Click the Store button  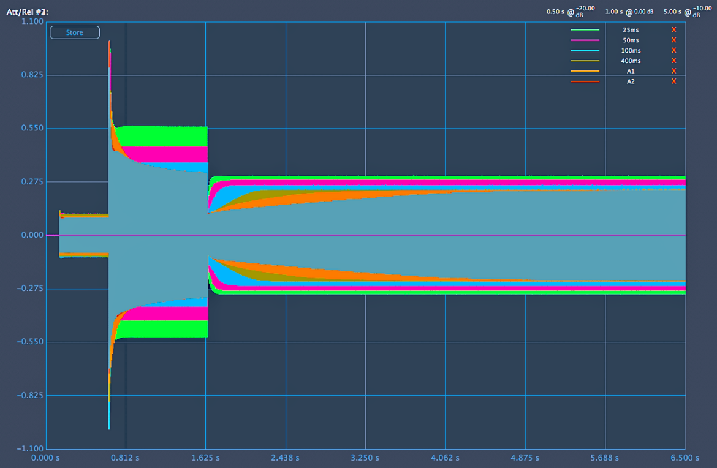coord(75,32)
